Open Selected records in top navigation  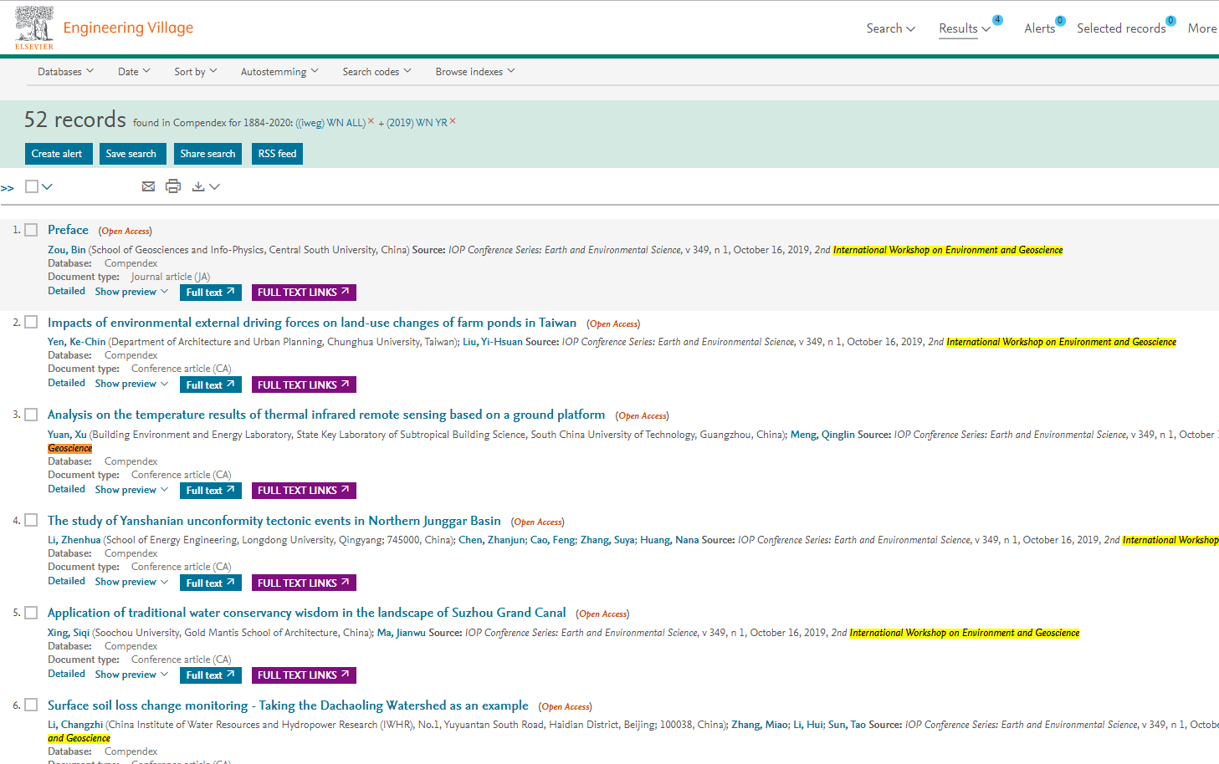pyautogui.click(x=1121, y=28)
